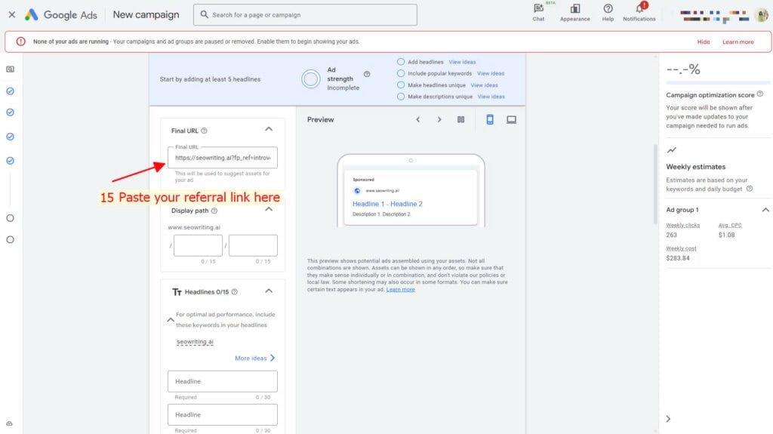This screenshot has width=773, height=434.
Task: Switch preview to mobile device view
Action: pos(489,119)
